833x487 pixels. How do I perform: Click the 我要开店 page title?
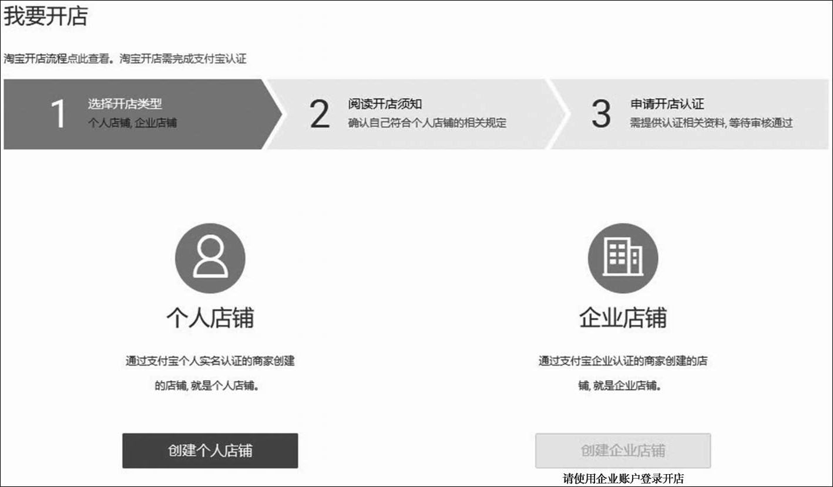[x=46, y=16]
